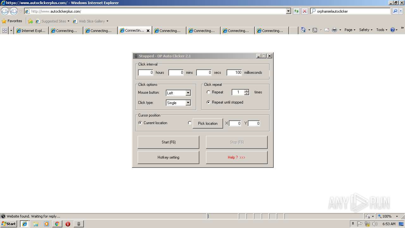Open Hotkey setting button
405x228 pixels.
[x=168, y=157]
